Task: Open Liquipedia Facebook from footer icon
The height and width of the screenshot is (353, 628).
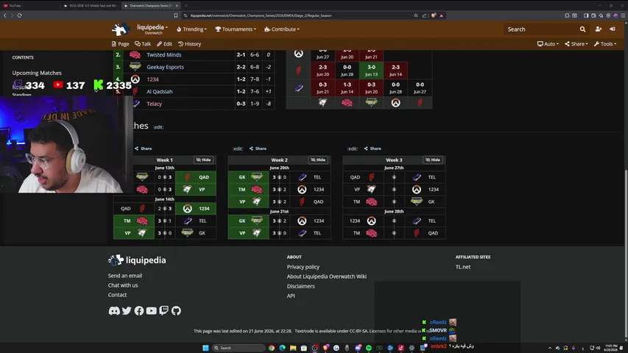Action: click(139, 310)
